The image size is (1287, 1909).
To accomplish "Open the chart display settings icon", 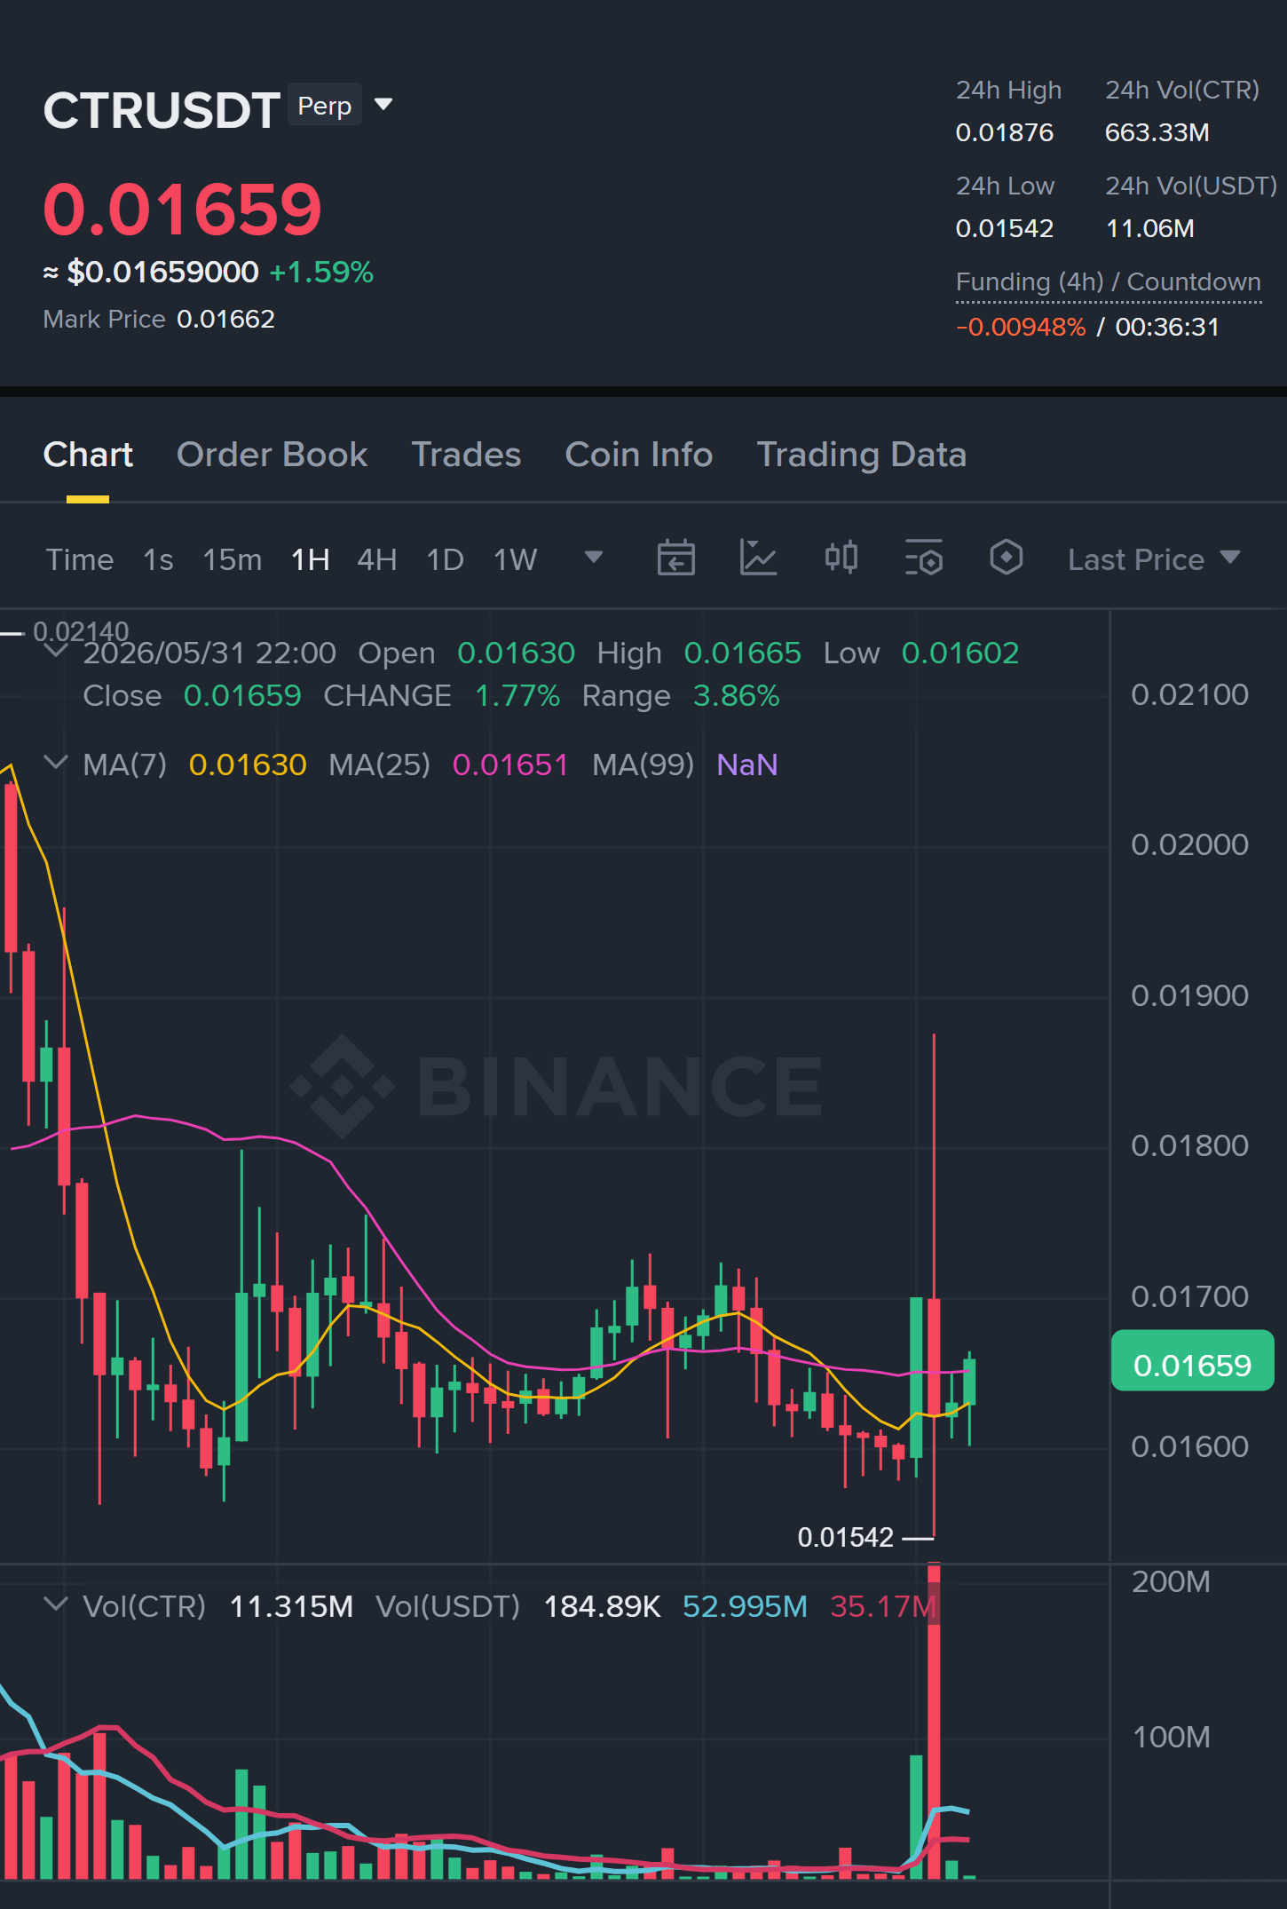I will pos(924,558).
